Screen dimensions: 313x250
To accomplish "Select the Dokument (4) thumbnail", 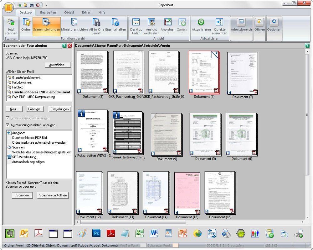I will pos(204,72).
